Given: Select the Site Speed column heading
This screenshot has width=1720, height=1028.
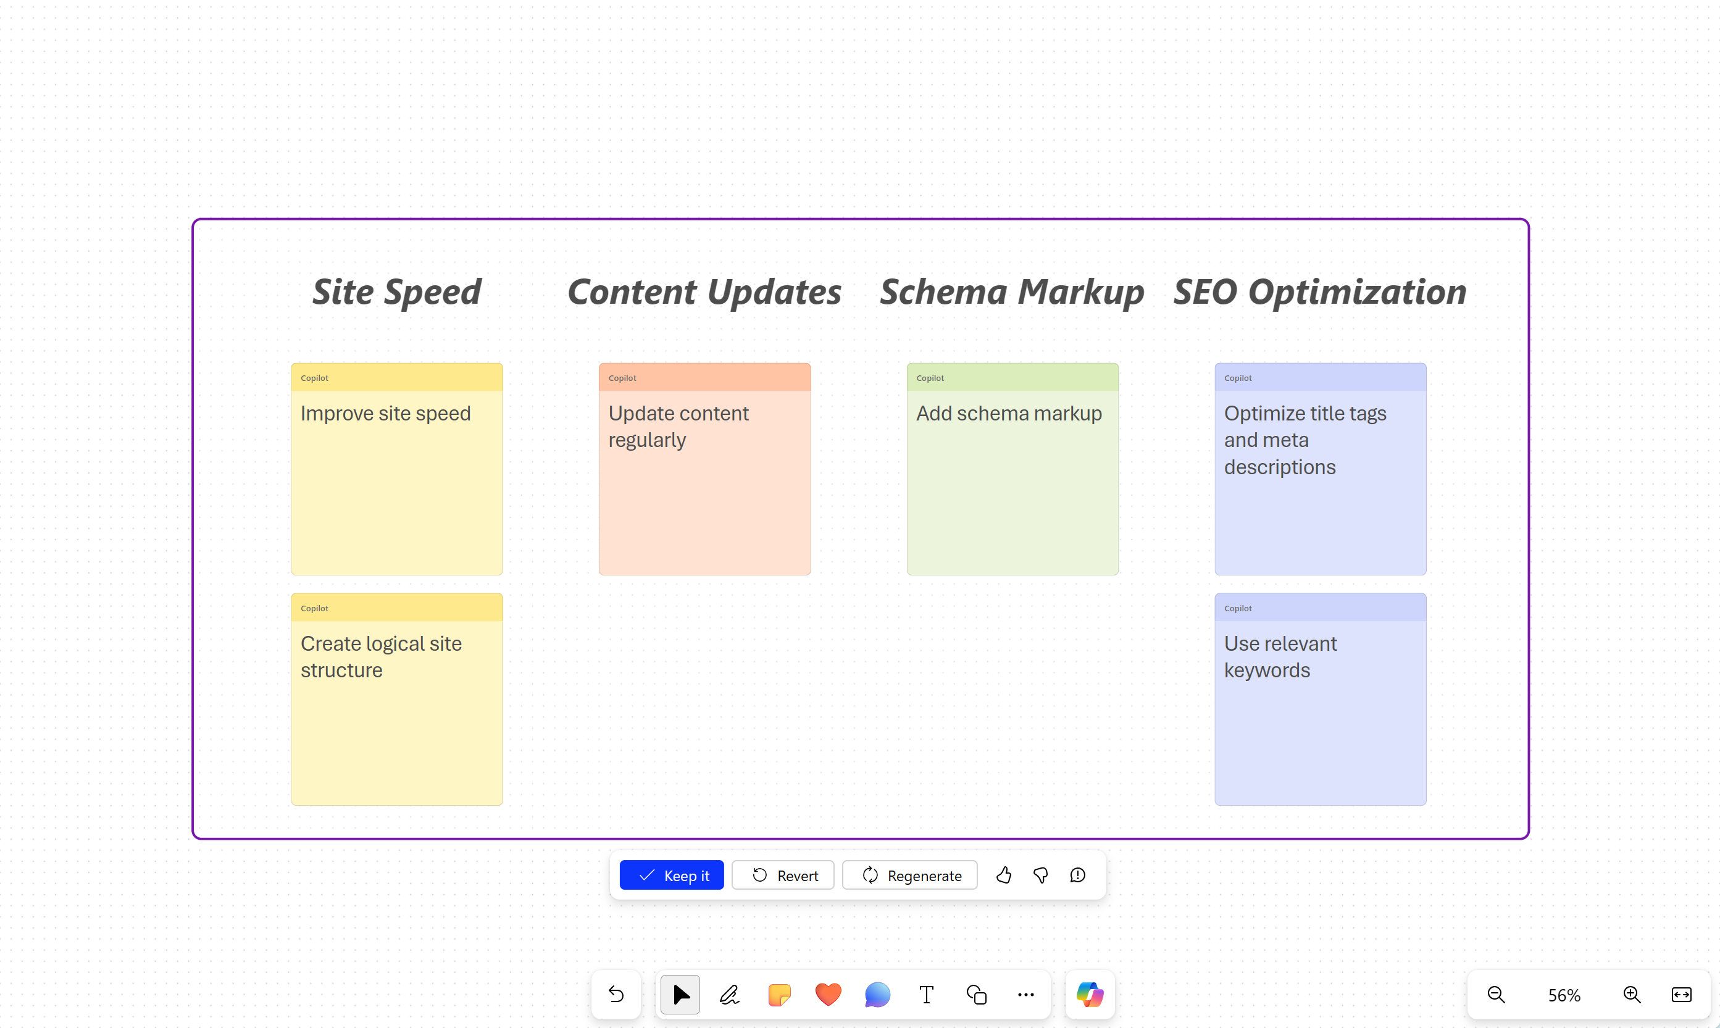Looking at the screenshot, I should point(396,291).
